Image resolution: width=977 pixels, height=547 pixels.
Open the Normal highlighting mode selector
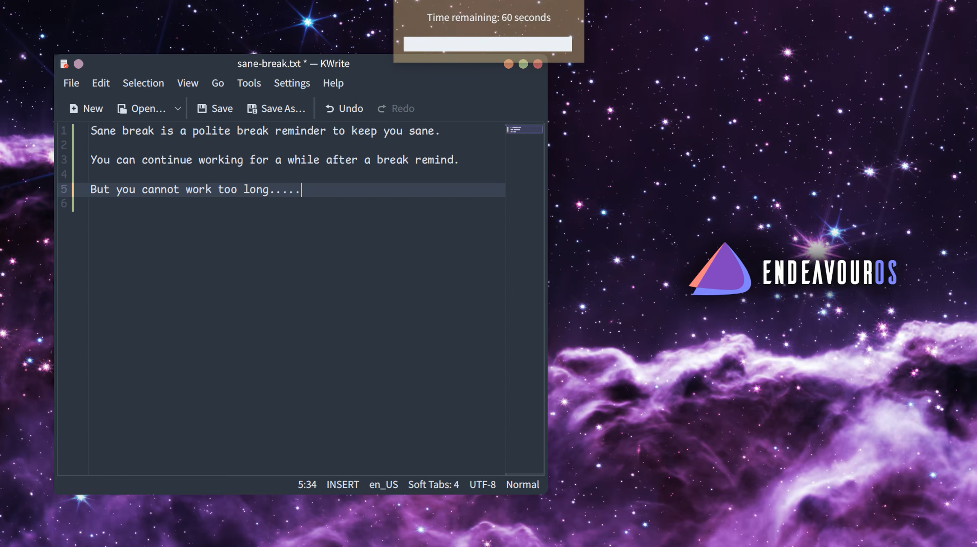[522, 484]
